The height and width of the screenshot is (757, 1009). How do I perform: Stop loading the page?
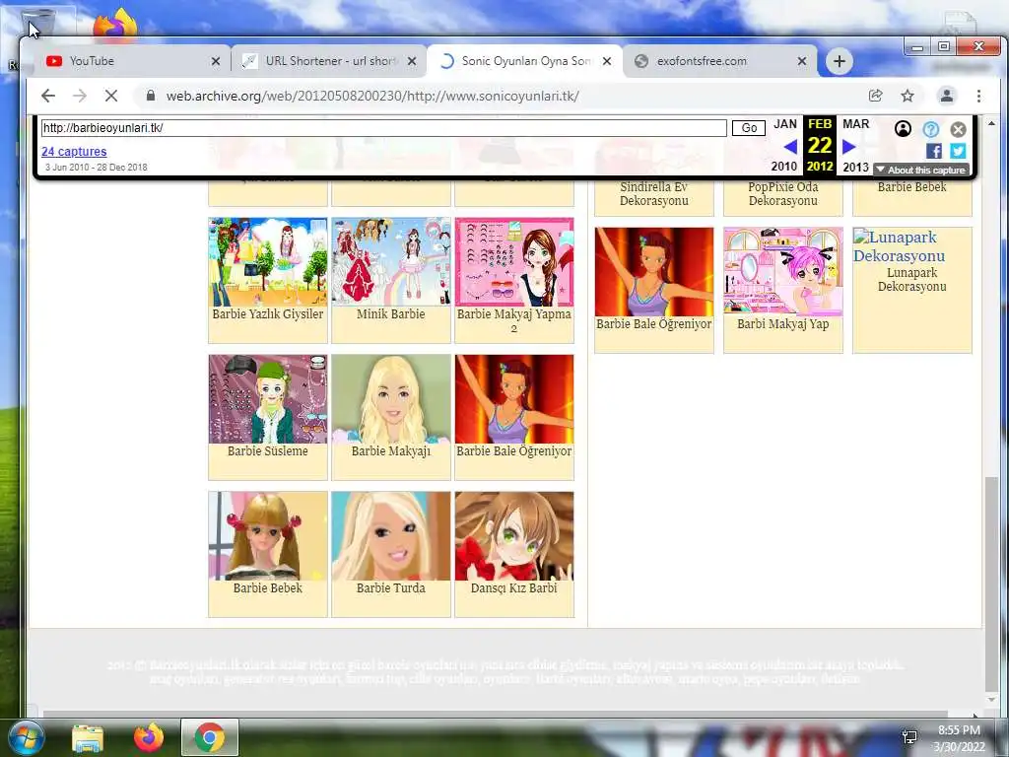(111, 96)
